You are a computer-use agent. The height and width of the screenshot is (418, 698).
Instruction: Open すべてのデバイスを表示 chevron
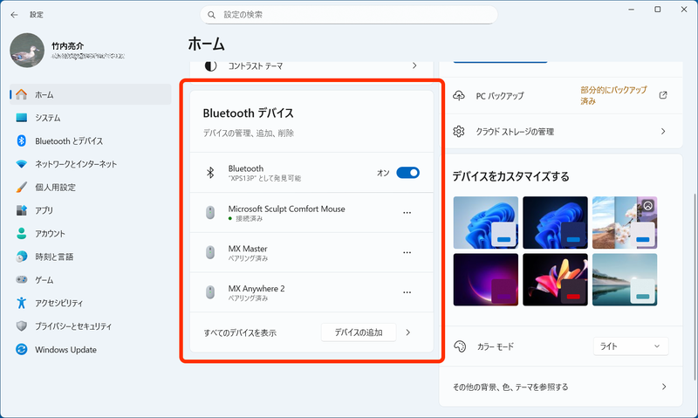tap(408, 332)
